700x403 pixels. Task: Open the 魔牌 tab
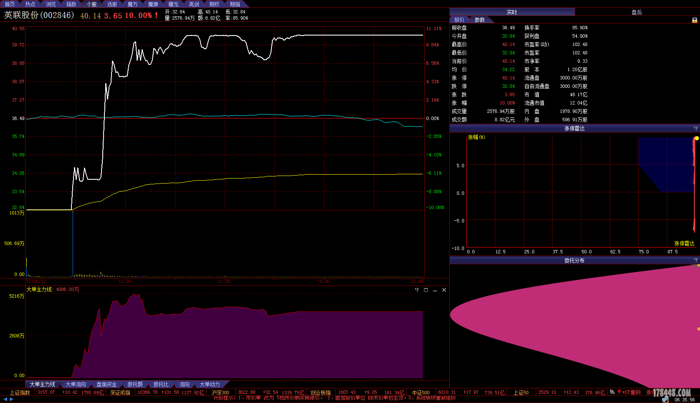[153, 4]
